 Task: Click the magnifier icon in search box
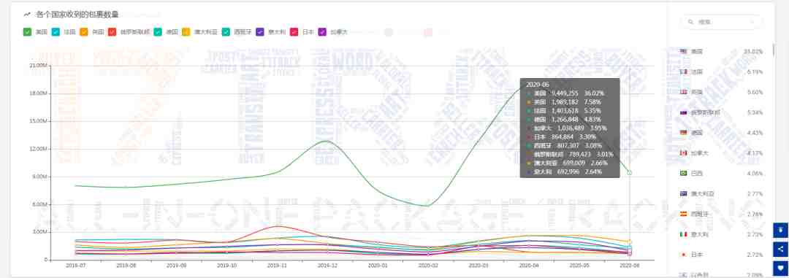pos(690,22)
